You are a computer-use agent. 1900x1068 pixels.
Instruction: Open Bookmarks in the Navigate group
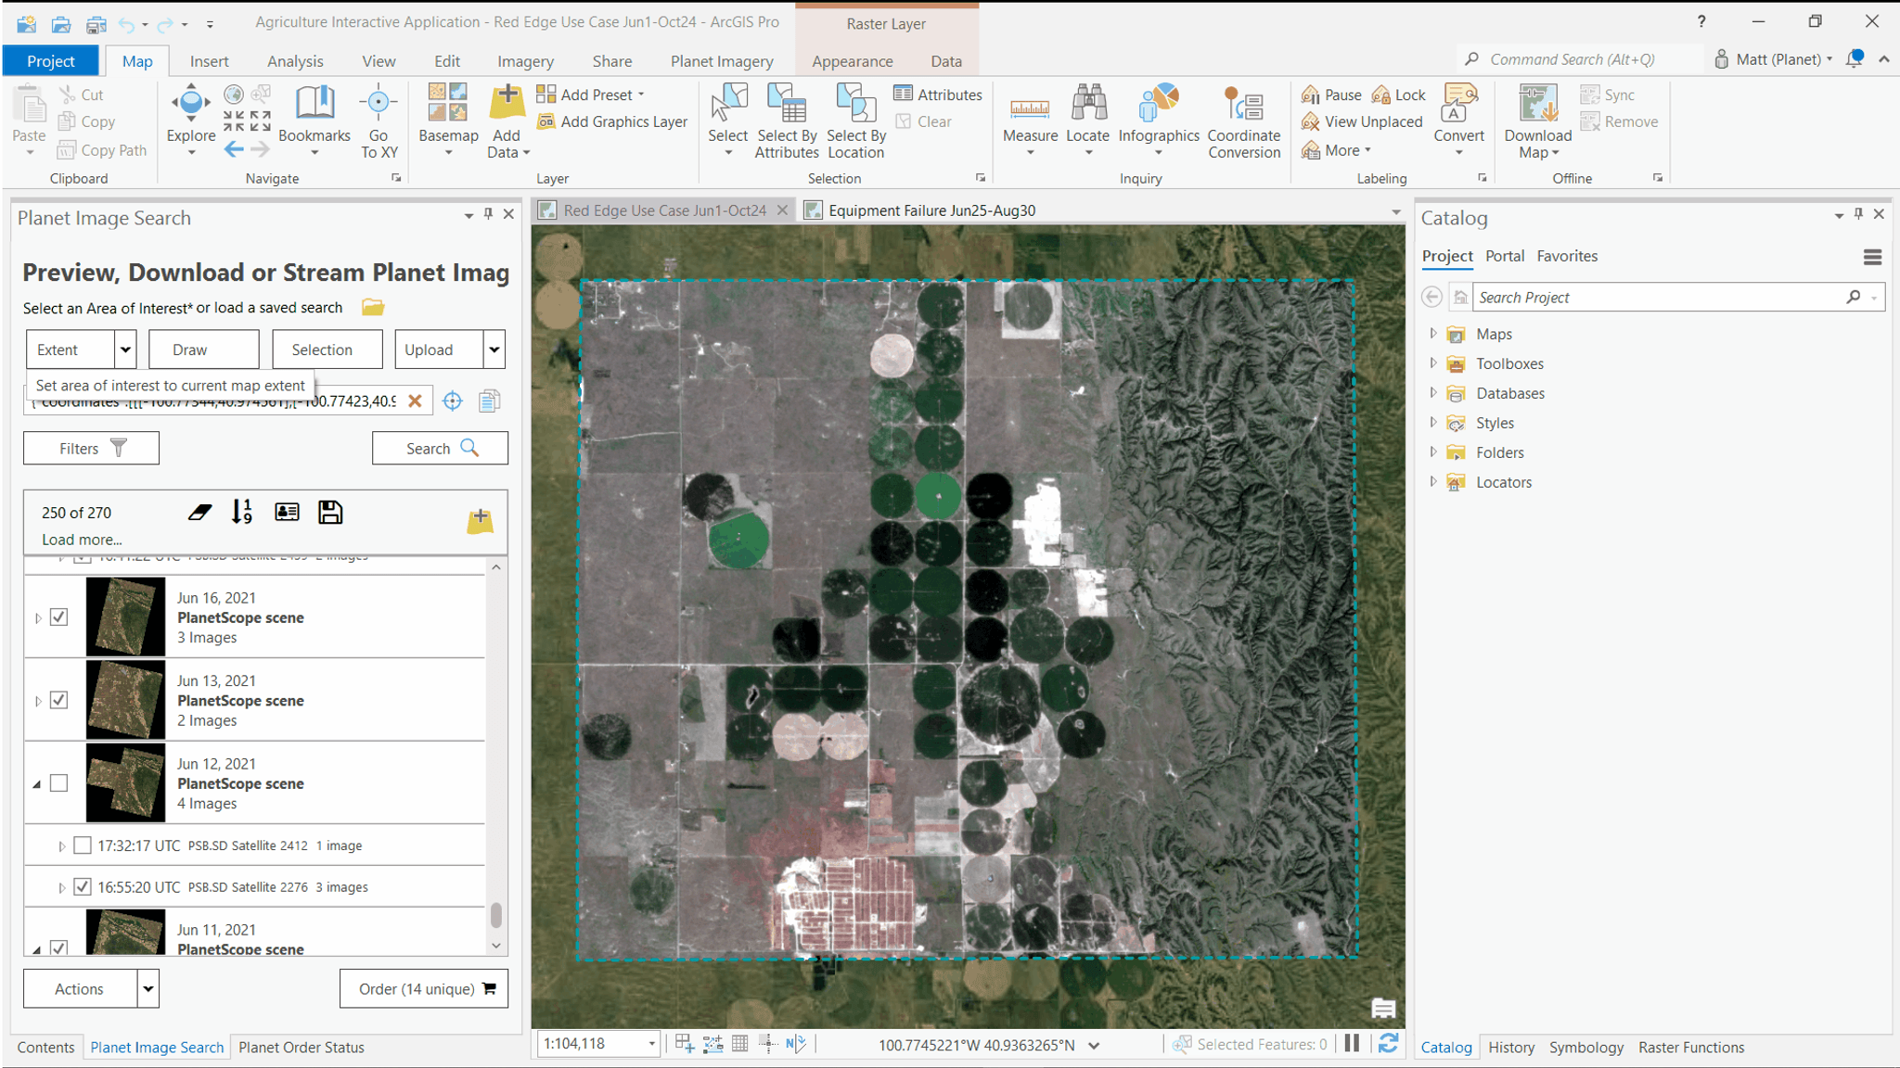[x=315, y=115]
